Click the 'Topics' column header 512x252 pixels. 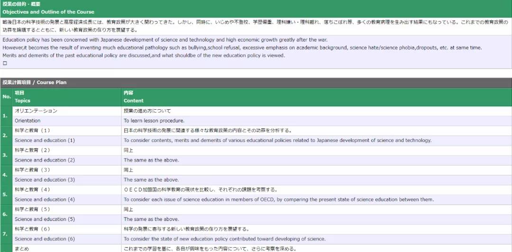[67, 97]
